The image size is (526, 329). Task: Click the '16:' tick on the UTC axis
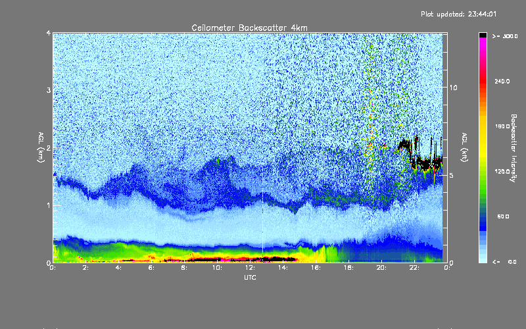316,268
